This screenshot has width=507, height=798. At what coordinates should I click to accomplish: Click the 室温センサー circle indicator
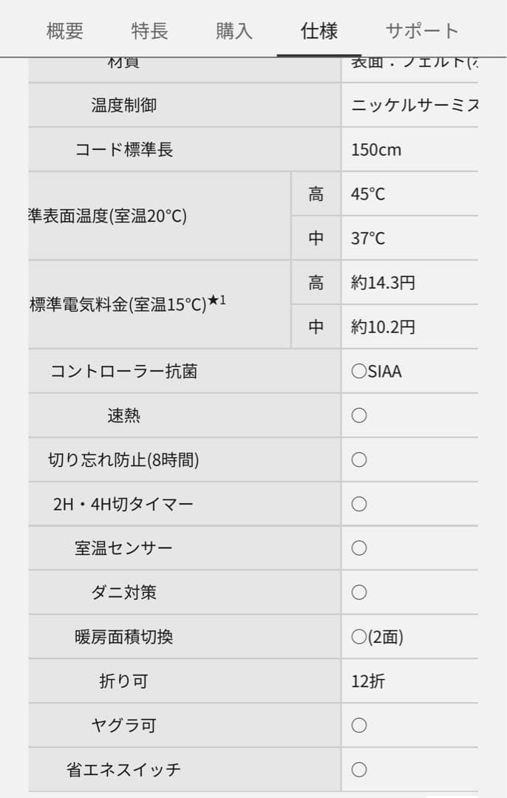coord(359,548)
